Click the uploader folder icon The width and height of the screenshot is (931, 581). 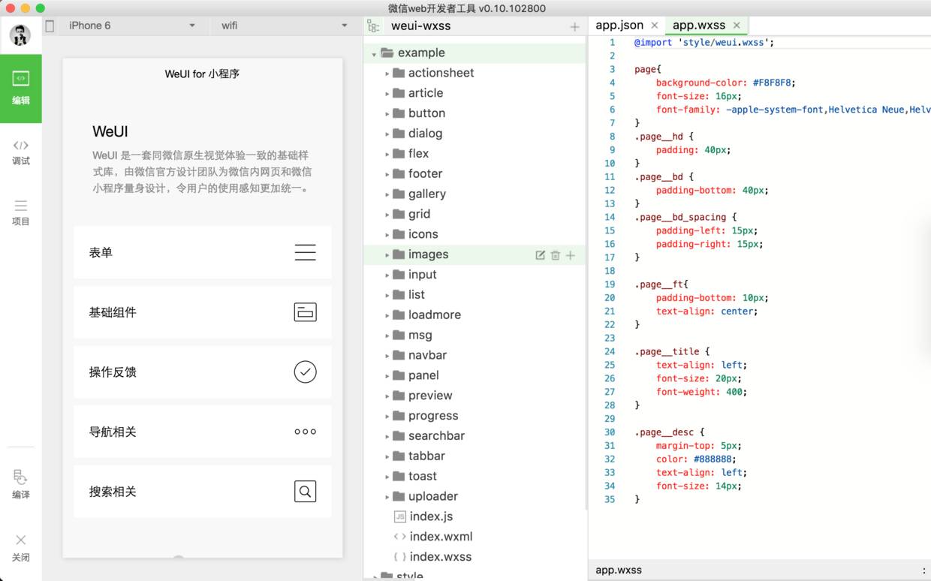coord(399,496)
